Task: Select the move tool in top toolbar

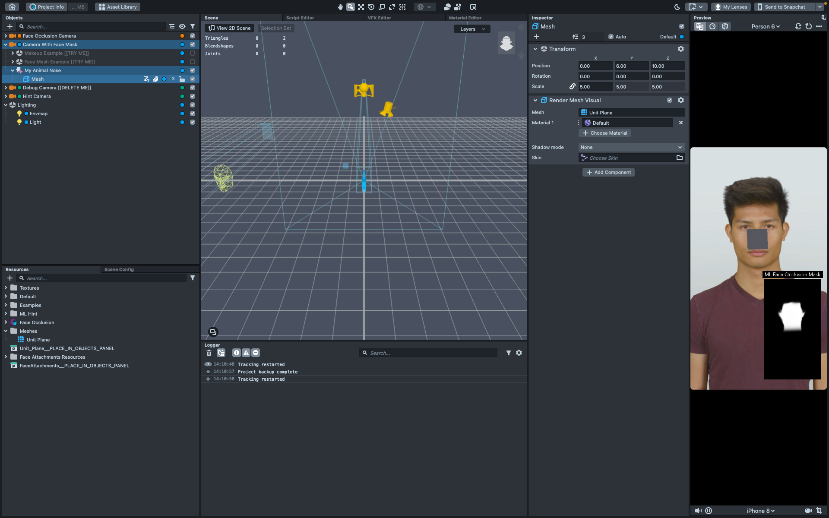Action: [x=361, y=7]
